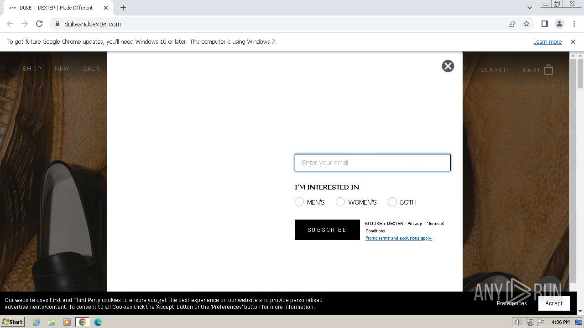View site lock information icon
The height and width of the screenshot is (328, 584).
click(x=57, y=24)
